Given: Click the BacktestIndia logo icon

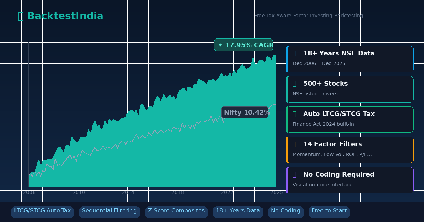Looking at the screenshot, I should point(20,16).
